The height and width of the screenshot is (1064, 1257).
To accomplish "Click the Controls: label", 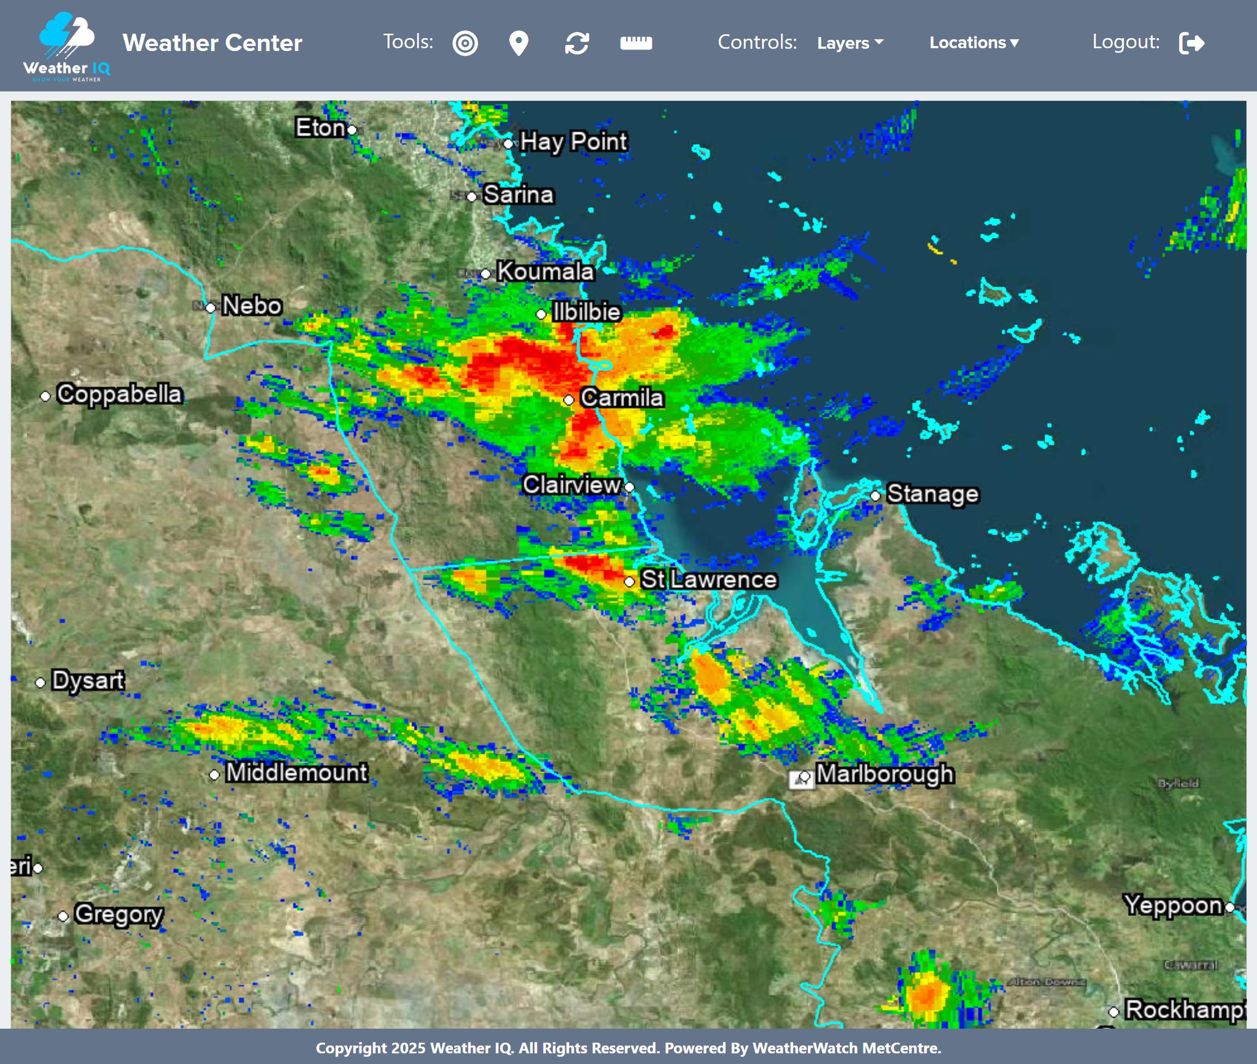I will [x=757, y=42].
